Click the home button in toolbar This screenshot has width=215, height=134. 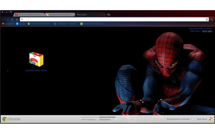17,19
